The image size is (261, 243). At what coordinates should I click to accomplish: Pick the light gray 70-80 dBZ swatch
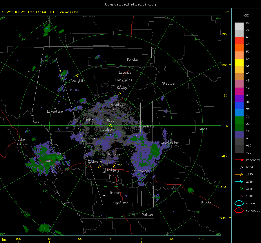pyautogui.click(x=239, y=26)
